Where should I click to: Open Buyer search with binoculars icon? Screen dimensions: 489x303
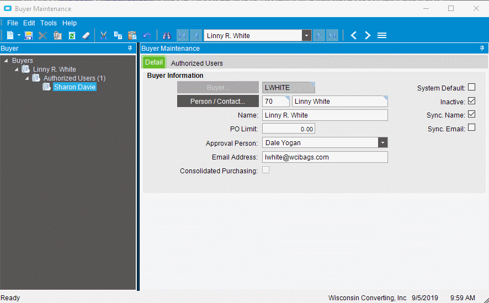(167, 35)
